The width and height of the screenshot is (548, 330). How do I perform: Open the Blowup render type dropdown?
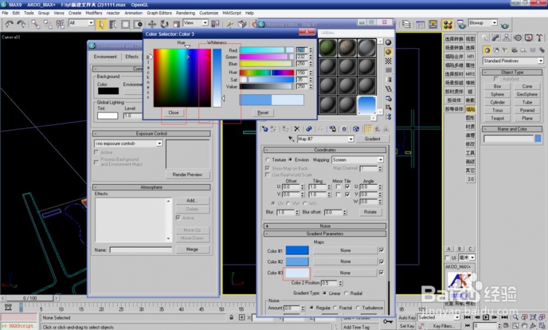(494, 23)
